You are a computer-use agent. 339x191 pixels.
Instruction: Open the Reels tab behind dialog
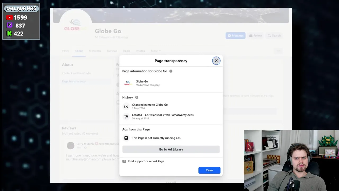[x=127, y=51]
